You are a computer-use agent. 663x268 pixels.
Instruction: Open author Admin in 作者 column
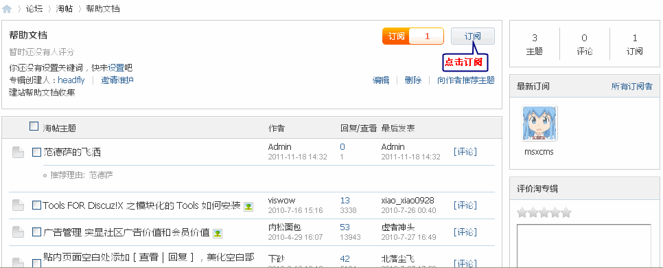click(x=279, y=147)
